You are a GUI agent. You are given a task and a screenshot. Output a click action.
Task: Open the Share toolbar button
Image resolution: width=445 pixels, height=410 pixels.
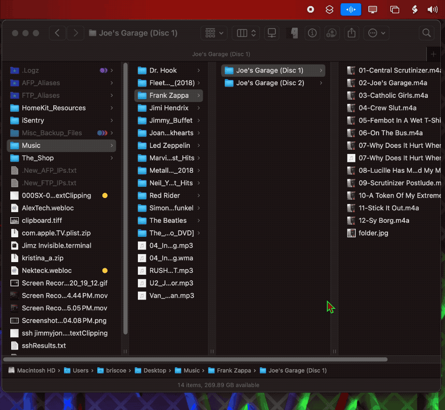(352, 33)
